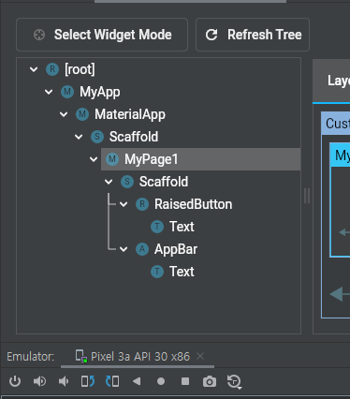350x399 pixels.
Task: Click the Select Widget Mode button
Action: pyautogui.click(x=102, y=35)
